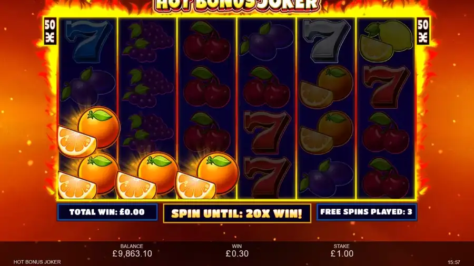The height and width of the screenshot is (266, 474).
Task: Click the right 50 paylines badge
Action: click(x=423, y=31)
